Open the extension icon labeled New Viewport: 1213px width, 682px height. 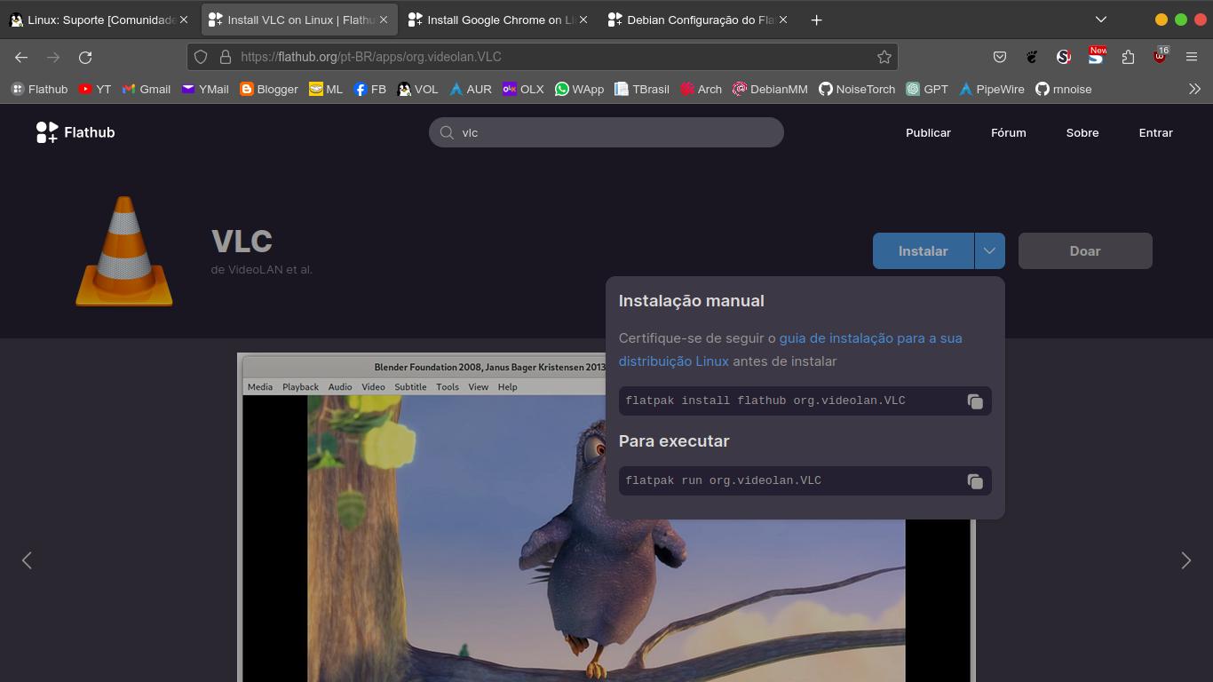(x=1096, y=57)
